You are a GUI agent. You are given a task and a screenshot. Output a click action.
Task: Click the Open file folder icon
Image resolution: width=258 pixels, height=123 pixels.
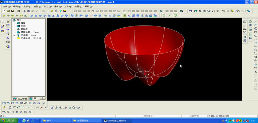8,11
